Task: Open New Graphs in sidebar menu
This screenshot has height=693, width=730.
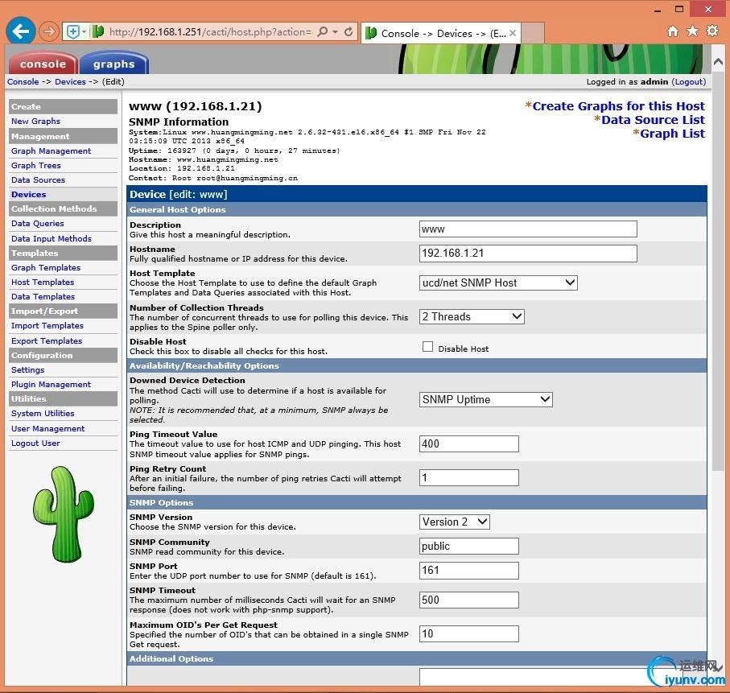Action: [36, 121]
